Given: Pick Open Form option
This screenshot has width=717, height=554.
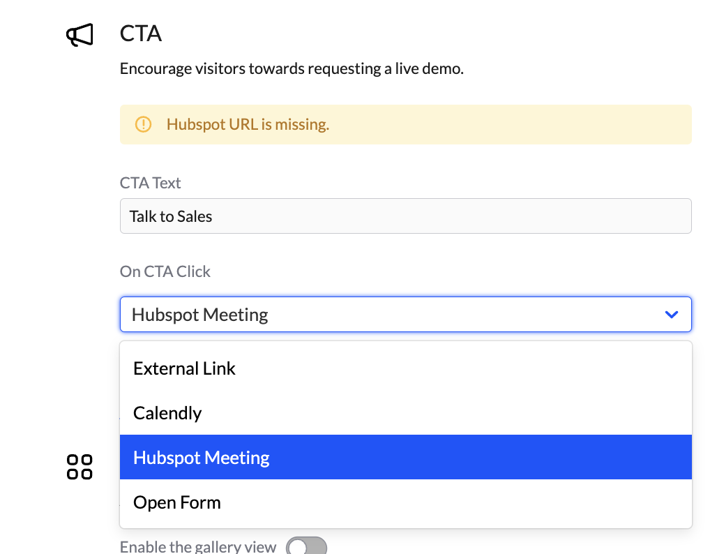Looking at the screenshot, I should (x=406, y=502).
